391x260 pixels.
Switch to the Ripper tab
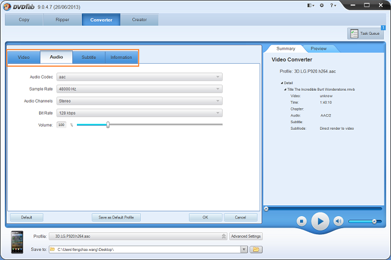click(x=63, y=20)
